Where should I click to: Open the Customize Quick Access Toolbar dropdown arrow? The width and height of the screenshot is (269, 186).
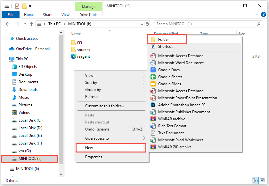(x=30, y=6)
